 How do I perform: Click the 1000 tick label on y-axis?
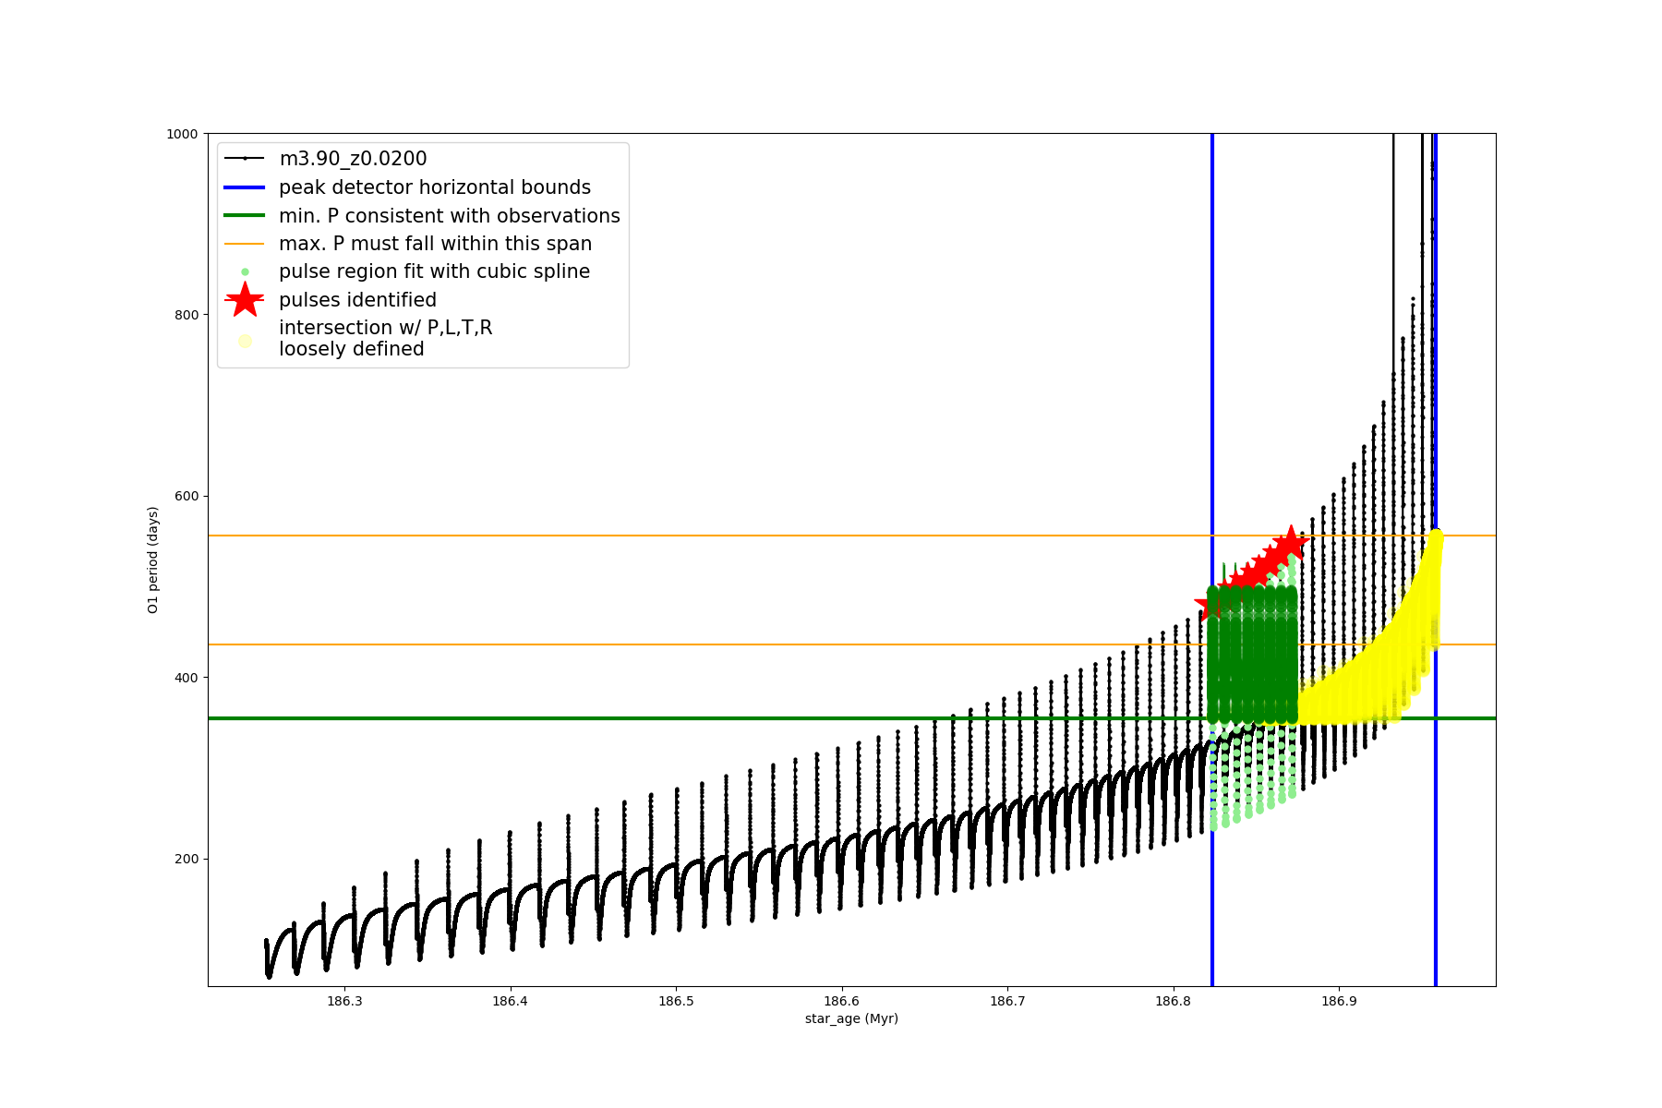(x=182, y=134)
